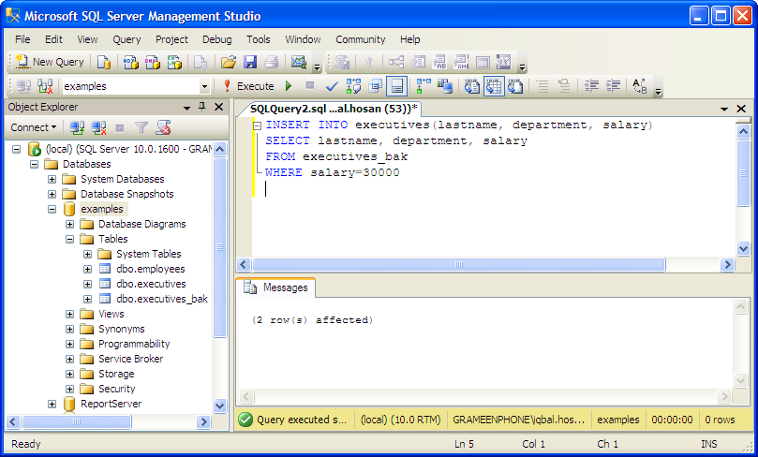Toggle IntelliSense Enabled button
The height and width of the screenshot is (457, 758).
(x=397, y=86)
